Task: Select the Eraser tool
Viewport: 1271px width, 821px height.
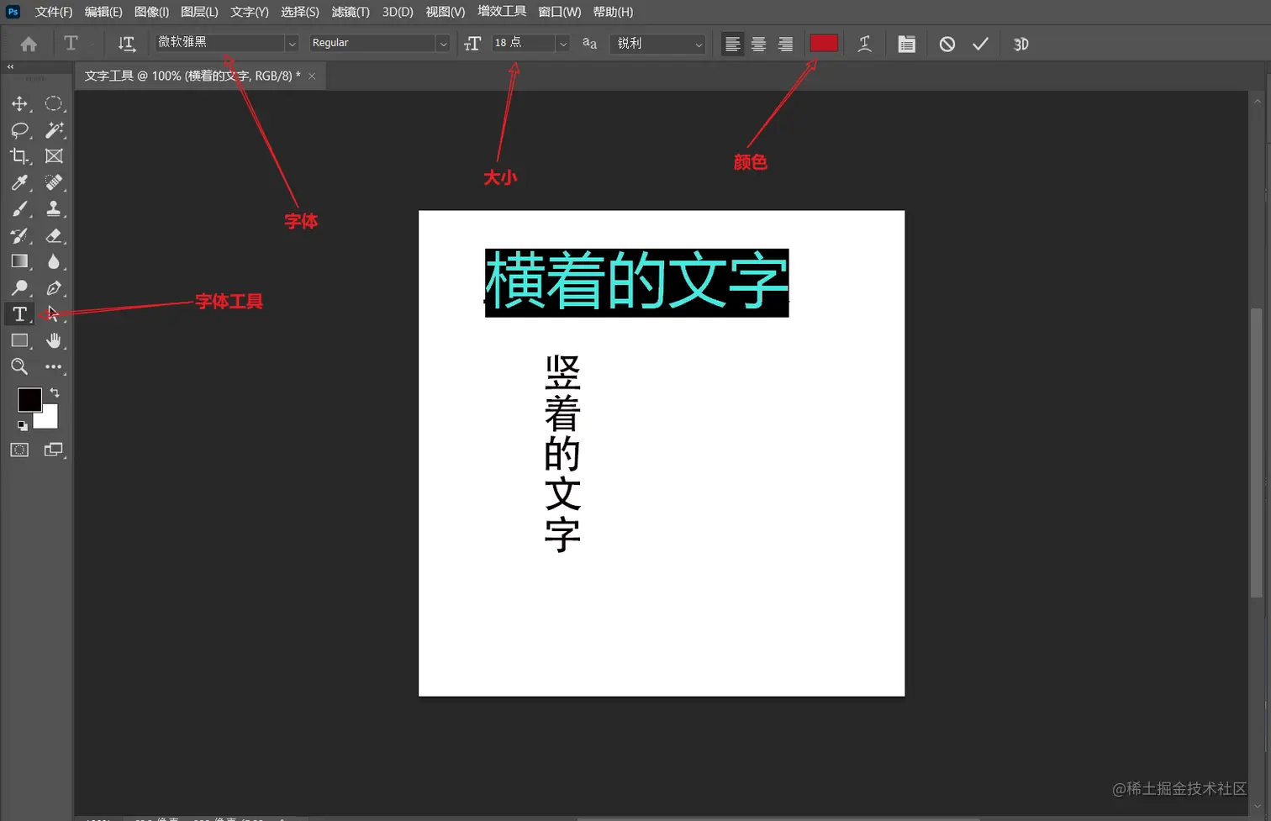Action: 54,235
